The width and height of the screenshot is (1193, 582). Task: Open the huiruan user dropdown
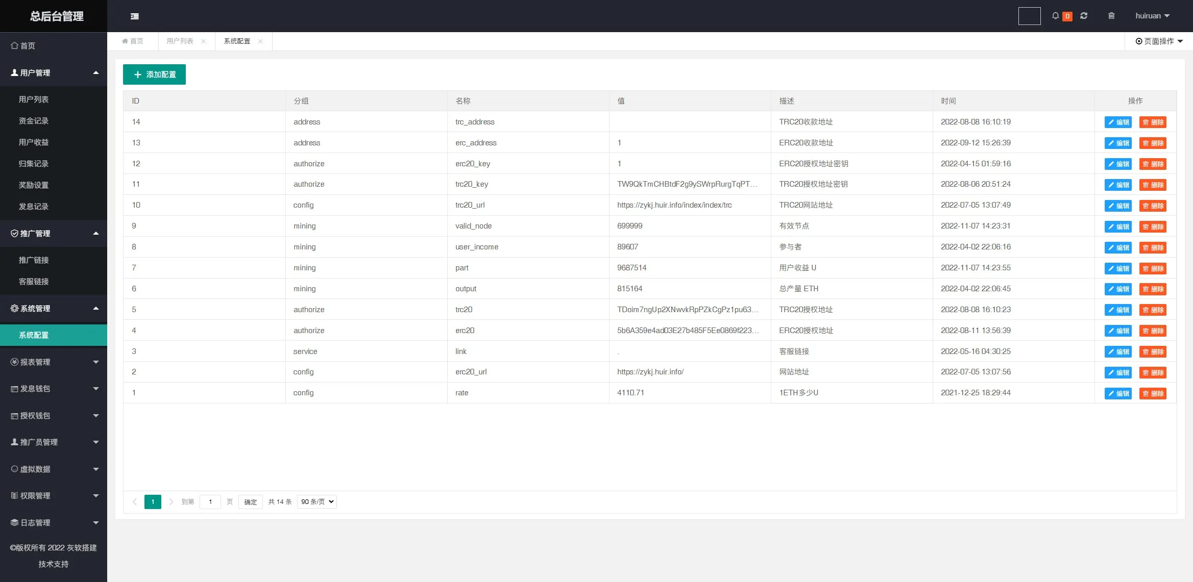(1152, 16)
